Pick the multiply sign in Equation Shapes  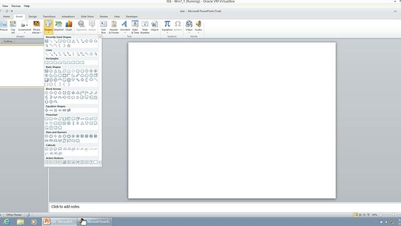pyautogui.click(x=55, y=110)
